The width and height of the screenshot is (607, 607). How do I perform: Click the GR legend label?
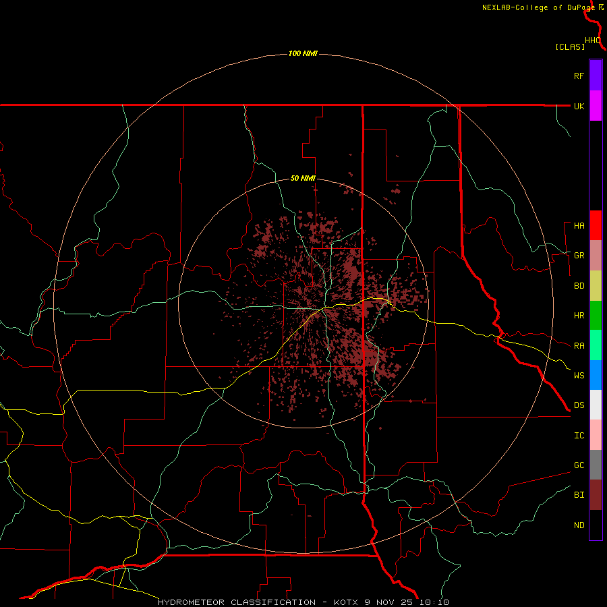pos(579,255)
